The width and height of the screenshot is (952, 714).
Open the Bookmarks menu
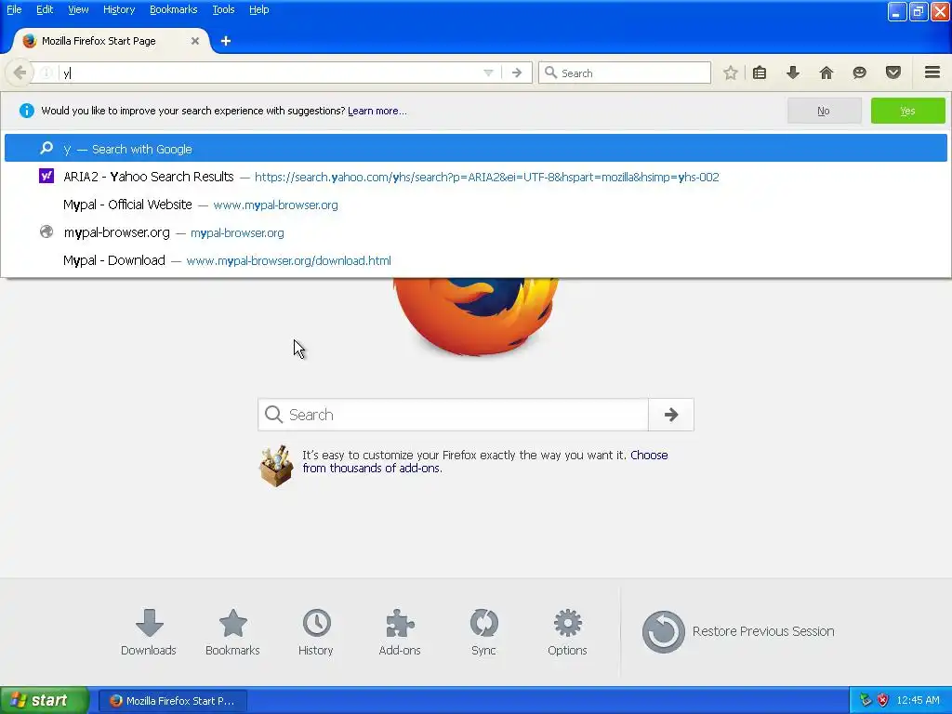click(x=173, y=9)
